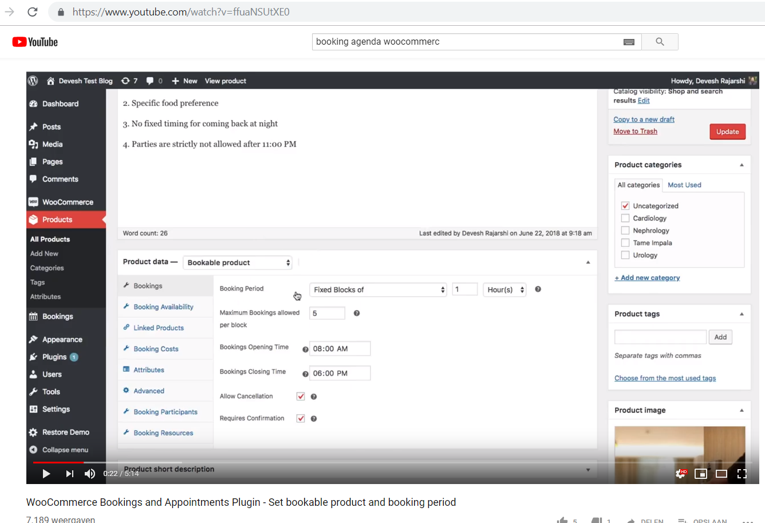Toggle Requires Confirmation checkbox
This screenshot has height=523, width=765.
(301, 418)
